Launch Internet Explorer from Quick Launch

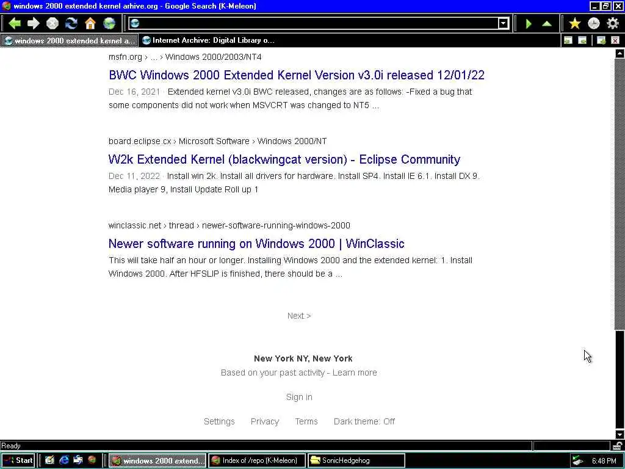[63, 460]
